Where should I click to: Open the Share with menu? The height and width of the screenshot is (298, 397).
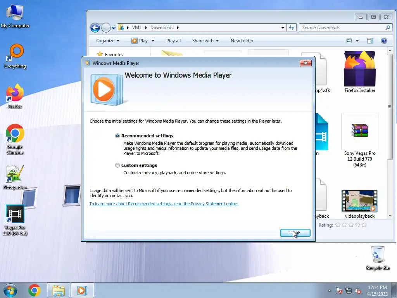(x=205, y=41)
